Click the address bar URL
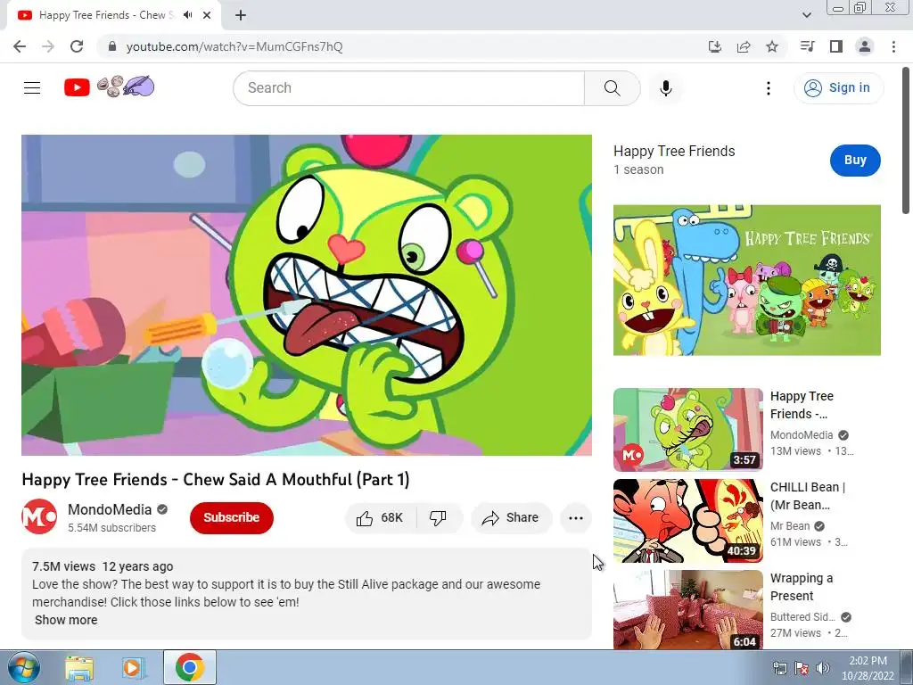This screenshot has width=913, height=685. coord(234,46)
